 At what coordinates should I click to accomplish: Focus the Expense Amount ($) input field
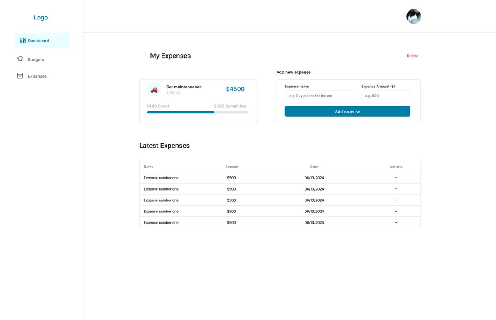click(386, 96)
